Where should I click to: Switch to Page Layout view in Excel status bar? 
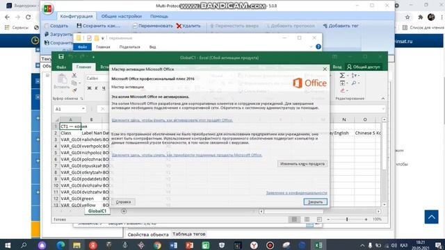pos(307,219)
